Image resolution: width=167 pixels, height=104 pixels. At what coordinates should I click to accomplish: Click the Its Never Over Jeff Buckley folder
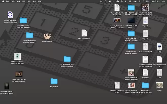pyautogui.click(x=67, y=59)
